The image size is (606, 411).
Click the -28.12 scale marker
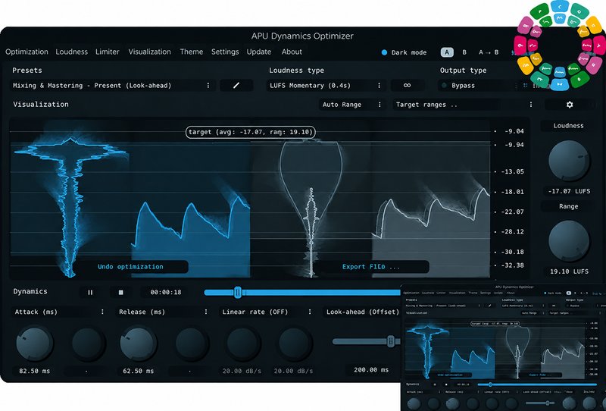[x=513, y=231]
